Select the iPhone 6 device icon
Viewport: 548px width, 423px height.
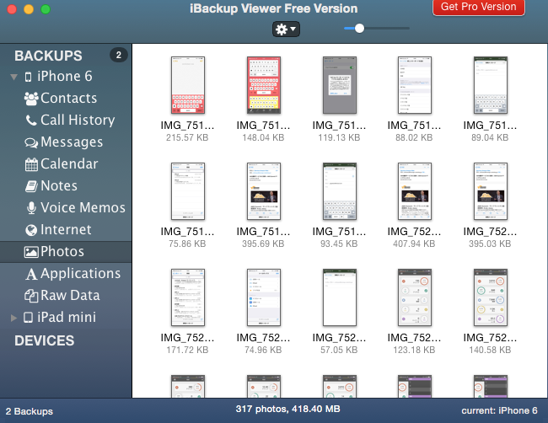click(29, 77)
